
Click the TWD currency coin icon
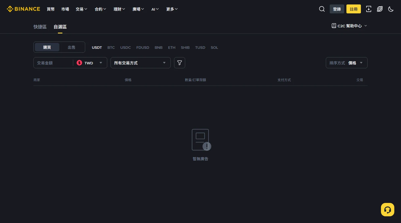pos(79,63)
